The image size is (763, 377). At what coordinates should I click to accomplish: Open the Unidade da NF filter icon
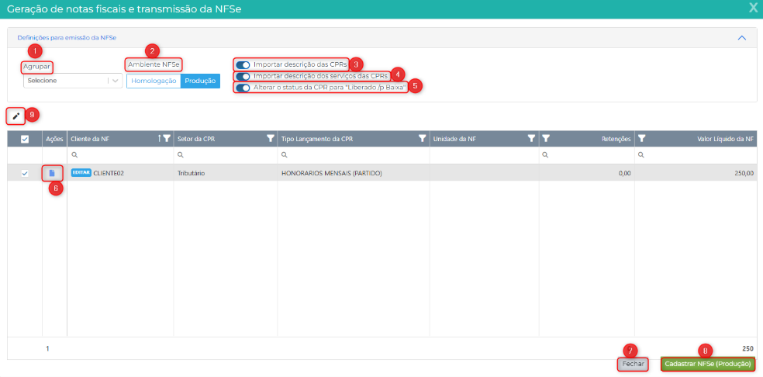pyautogui.click(x=532, y=139)
